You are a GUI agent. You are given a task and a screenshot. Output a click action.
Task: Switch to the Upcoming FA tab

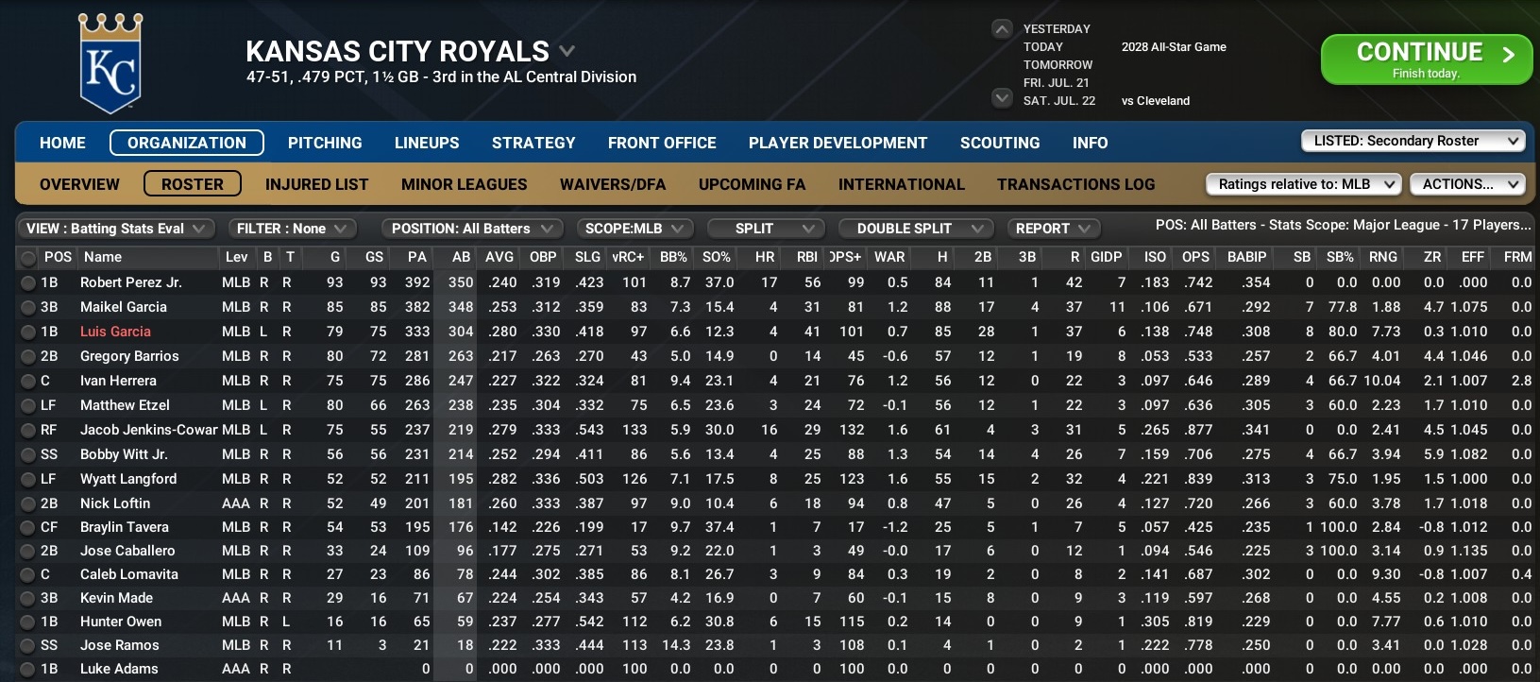752,184
